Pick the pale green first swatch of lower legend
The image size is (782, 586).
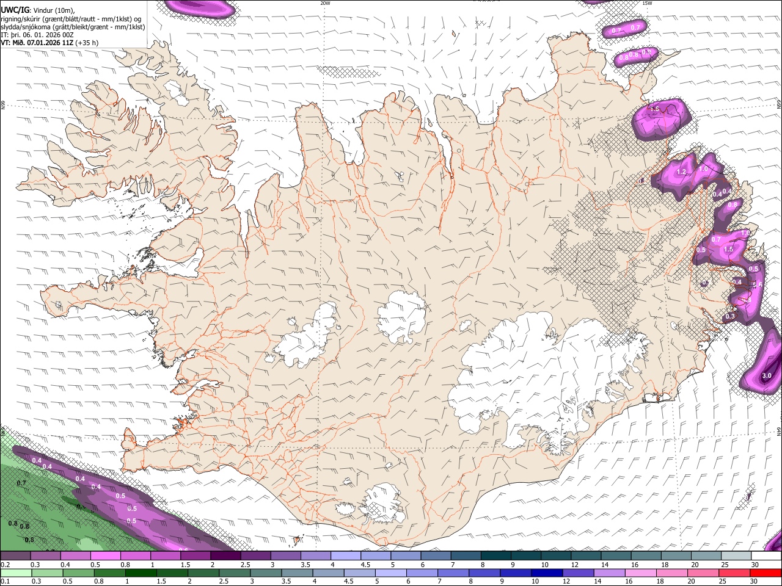[16, 573]
